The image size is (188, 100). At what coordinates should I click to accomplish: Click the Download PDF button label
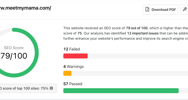point(164,9)
